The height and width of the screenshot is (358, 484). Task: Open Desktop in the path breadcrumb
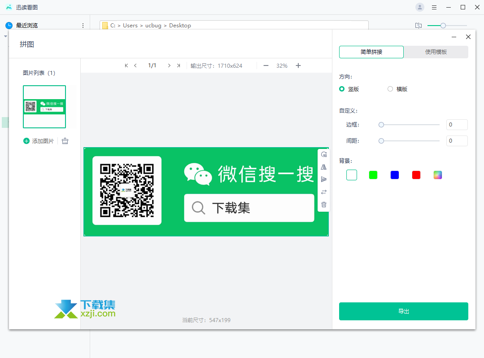pos(180,25)
